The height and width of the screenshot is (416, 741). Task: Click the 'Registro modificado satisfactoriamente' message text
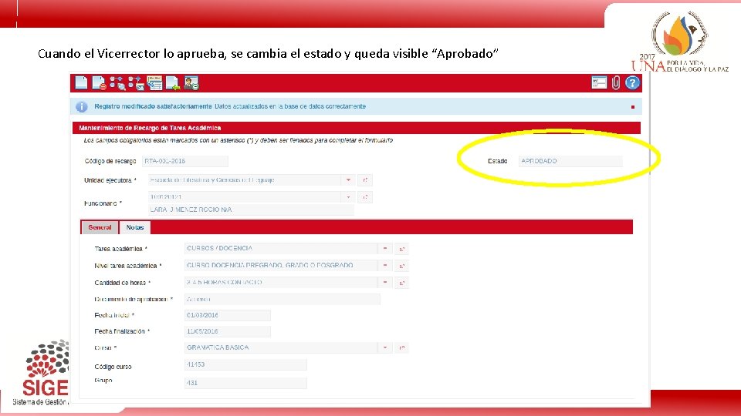pos(153,106)
